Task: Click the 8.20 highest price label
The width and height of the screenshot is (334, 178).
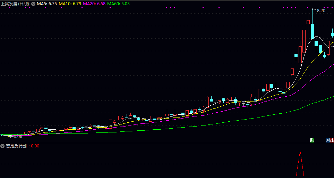Action: pyautogui.click(x=321, y=11)
